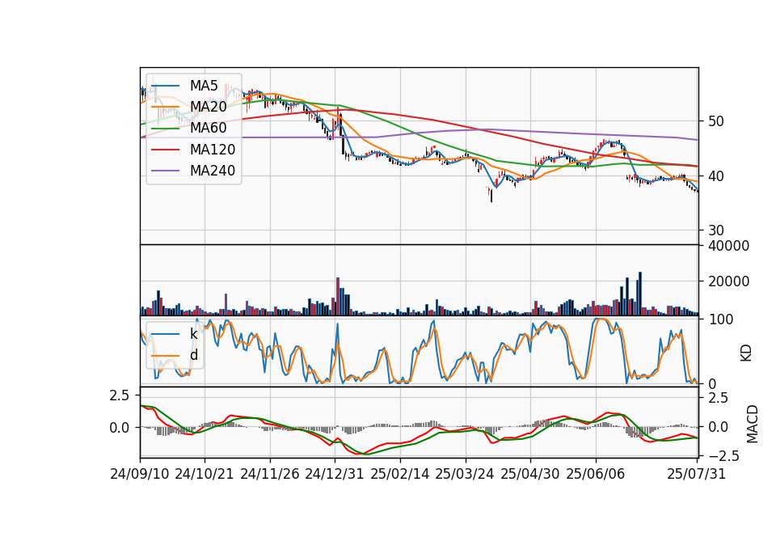Click the KD axis title

point(746,353)
